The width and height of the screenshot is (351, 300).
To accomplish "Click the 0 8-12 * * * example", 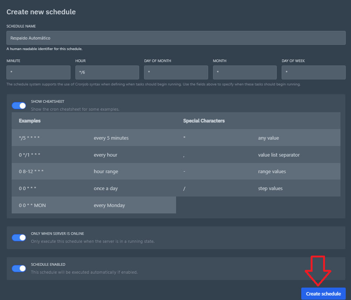I will tap(32, 172).
